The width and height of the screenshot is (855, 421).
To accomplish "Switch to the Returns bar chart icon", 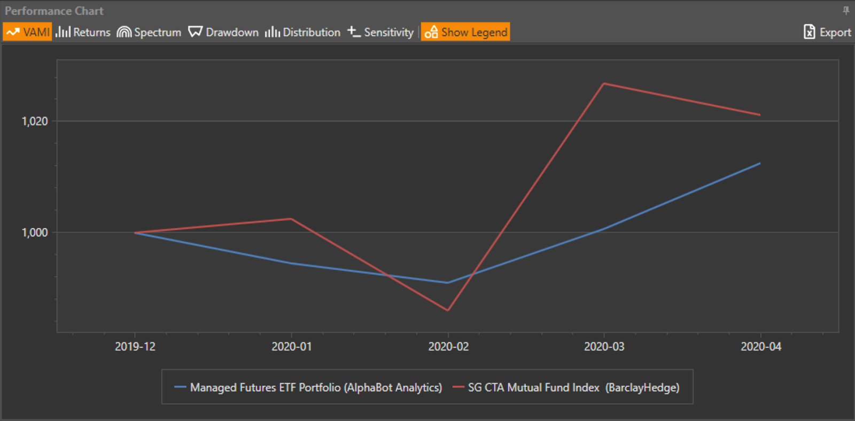I will [x=63, y=32].
